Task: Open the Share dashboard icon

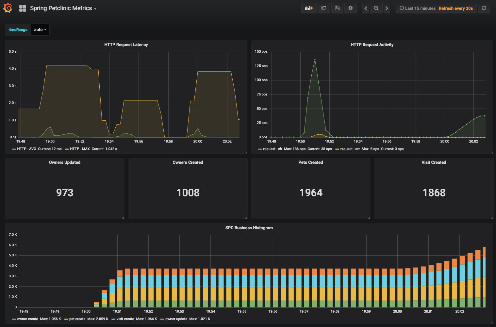Action: click(324, 8)
